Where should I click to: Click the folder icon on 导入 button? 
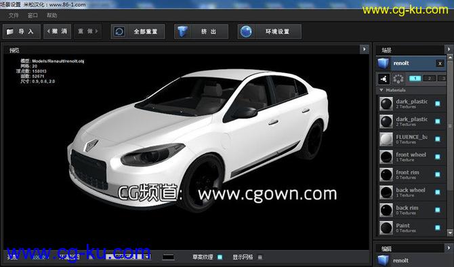click(x=10, y=32)
